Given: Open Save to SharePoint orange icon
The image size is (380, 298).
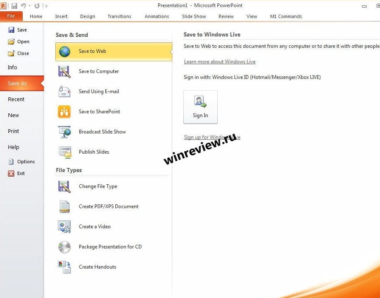Looking at the screenshot, I should click(x=65, y=112).
